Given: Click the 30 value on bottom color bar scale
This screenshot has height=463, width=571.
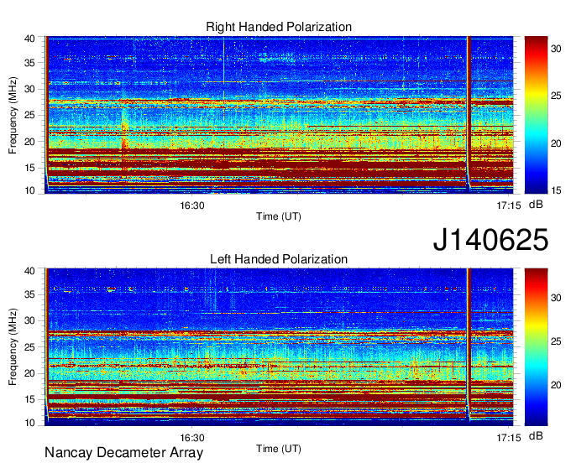Looking at the screenshot, I should coord(556,298).
